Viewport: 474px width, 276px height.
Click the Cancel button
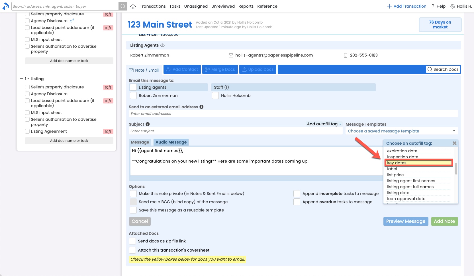point(140,221)
